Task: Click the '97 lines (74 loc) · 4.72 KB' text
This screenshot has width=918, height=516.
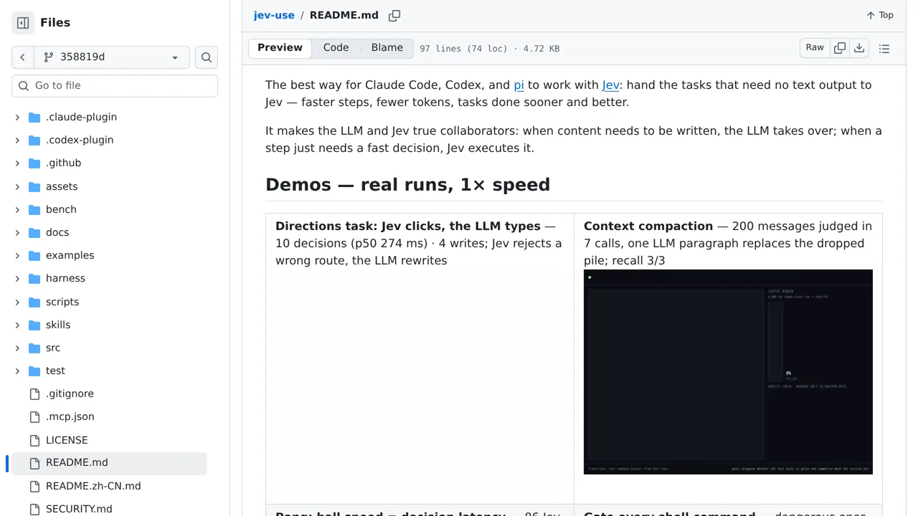Action: [x=490, y=49]
